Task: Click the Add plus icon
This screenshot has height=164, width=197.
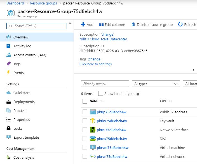Action: coord(83,25)
